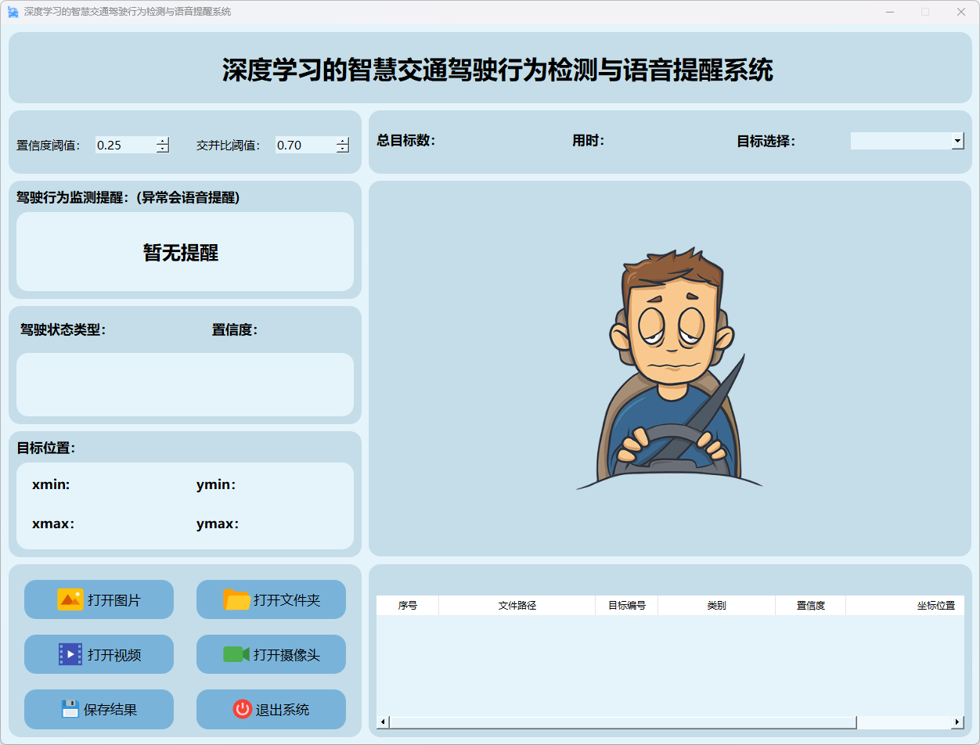Viewport: 980px width, 745px height.
Task: Click the 类别 column header
Action: (x=717, y=606)
